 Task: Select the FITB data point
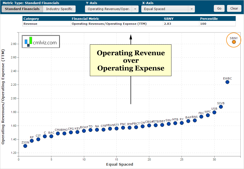156,125
